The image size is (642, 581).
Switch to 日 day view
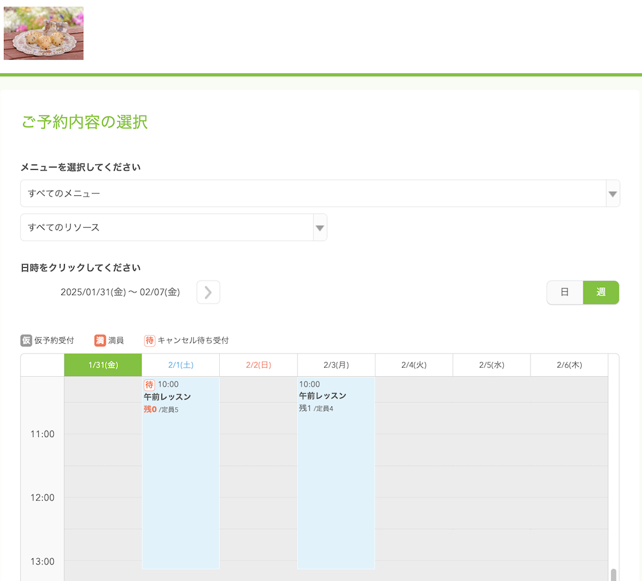[x=564, y=292]
